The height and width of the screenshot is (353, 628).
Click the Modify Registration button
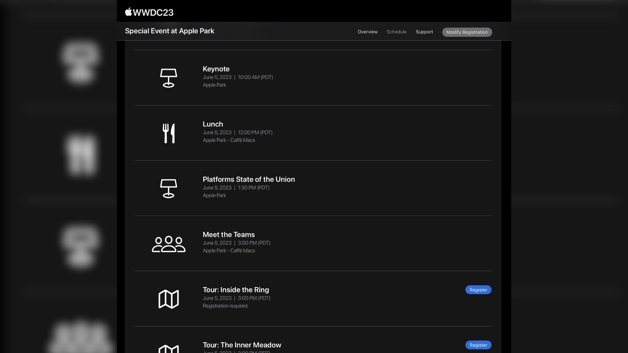tap(467, 32)
